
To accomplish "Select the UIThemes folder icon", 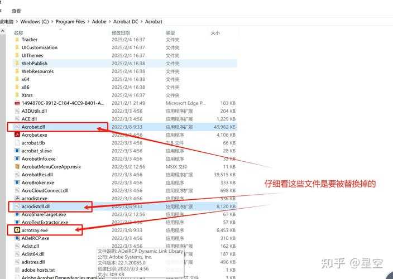I will [x=17, y=55].
